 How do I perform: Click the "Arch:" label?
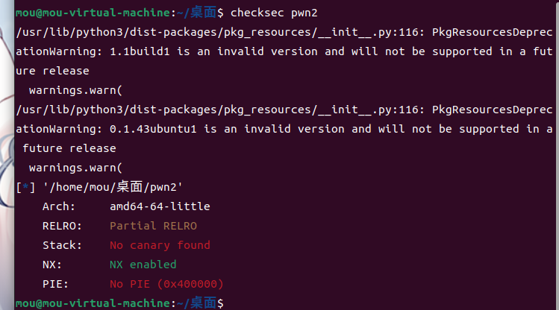coord(59,206)
